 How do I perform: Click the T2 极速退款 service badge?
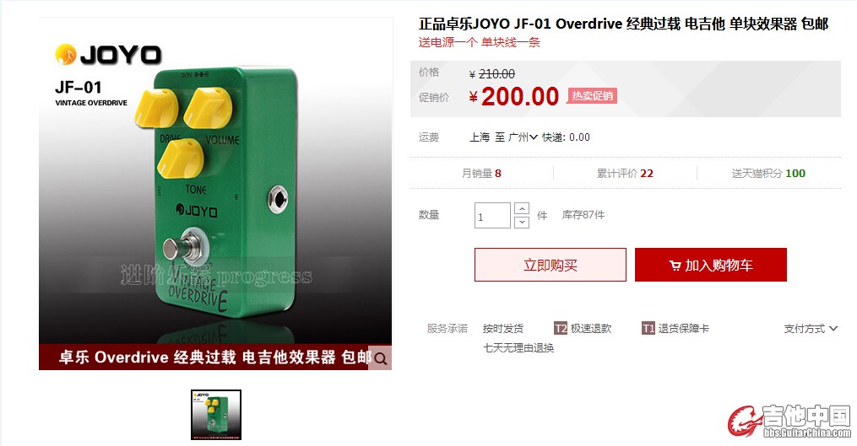pyautogui.click(x=583, y=328)
